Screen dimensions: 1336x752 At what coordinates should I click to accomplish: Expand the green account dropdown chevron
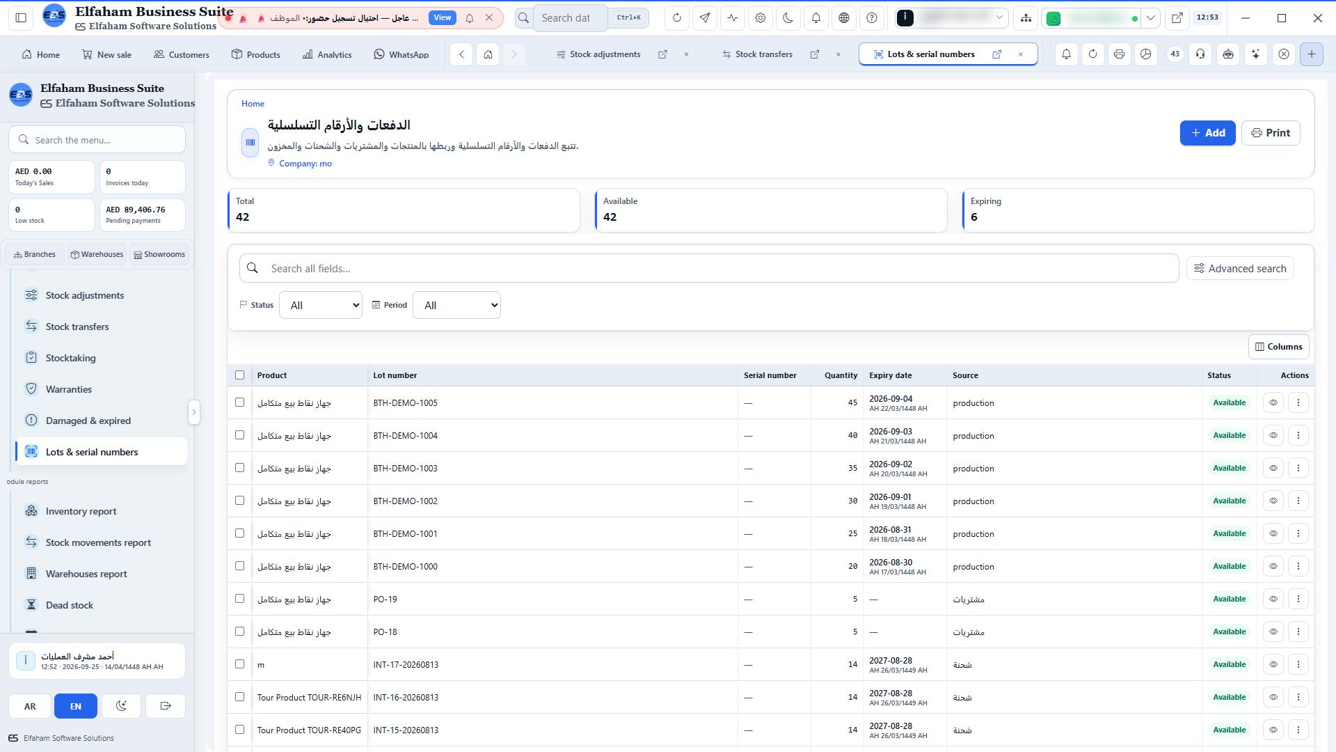tap(1151, 18)
